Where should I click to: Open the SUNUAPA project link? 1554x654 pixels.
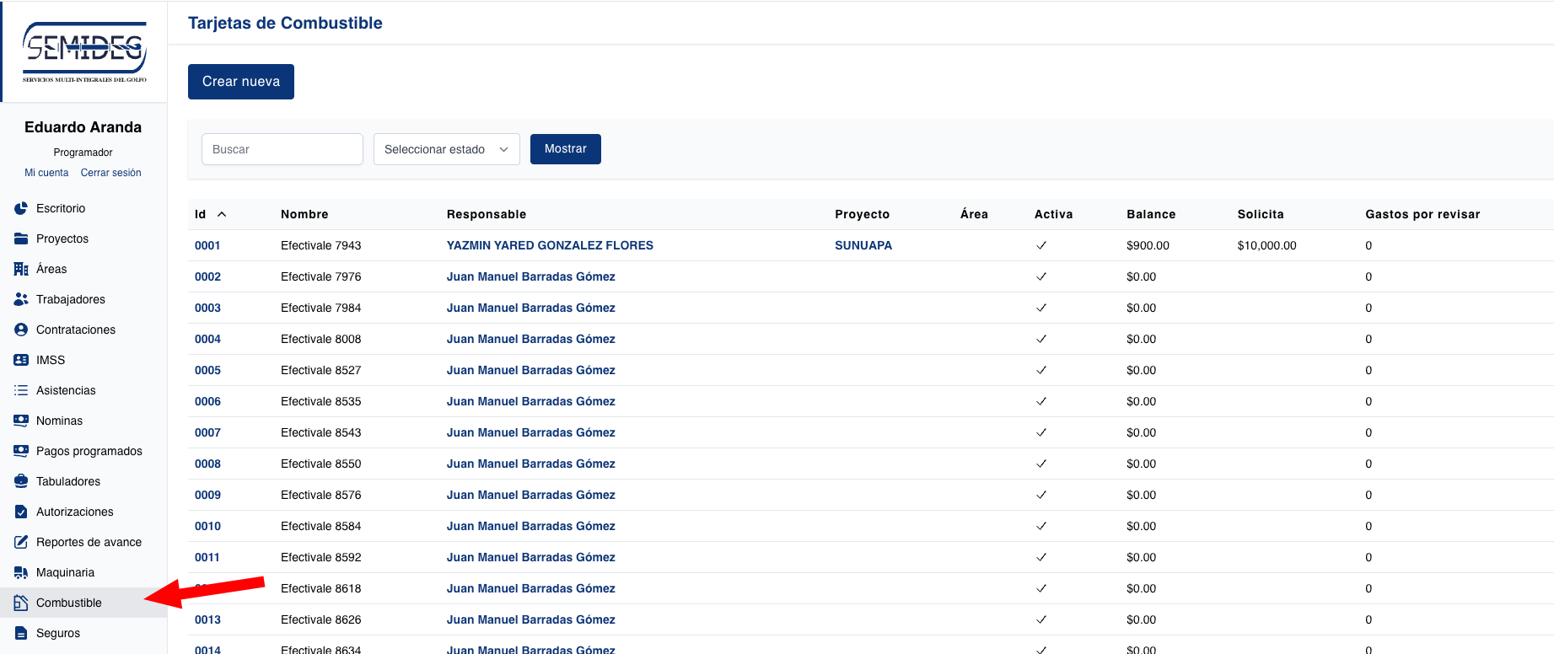(x=863, y=245)
